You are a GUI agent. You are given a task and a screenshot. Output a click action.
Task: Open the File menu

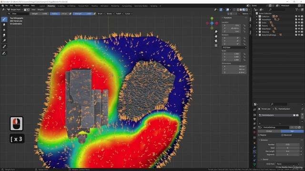[6, 6]
